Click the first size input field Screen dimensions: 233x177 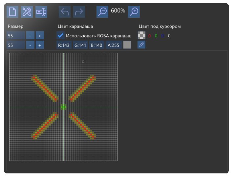tap(16, 35)
